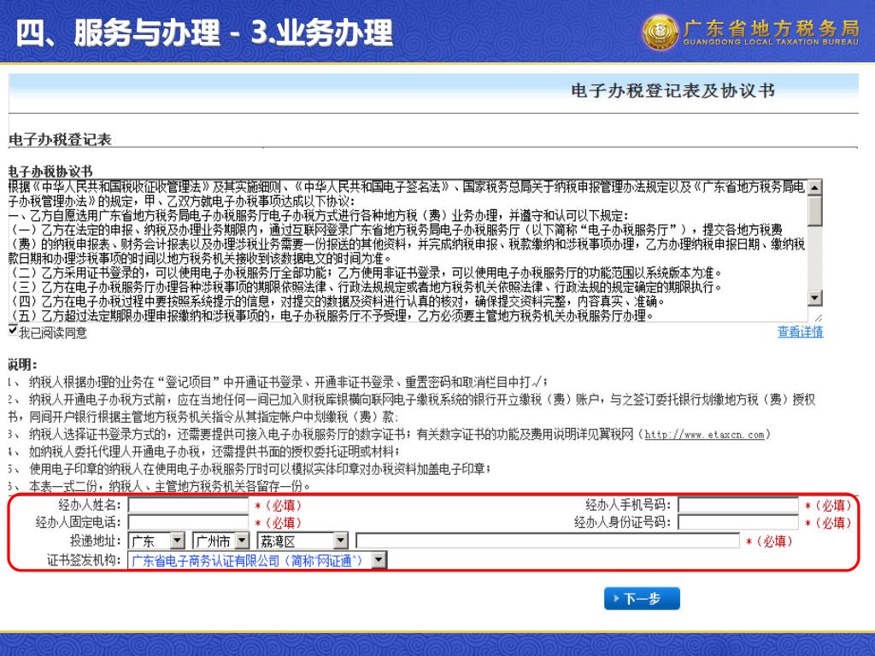Screen dimensions: 875x656
Task: Open the 查看详情 link
Action: click(800, 332)
